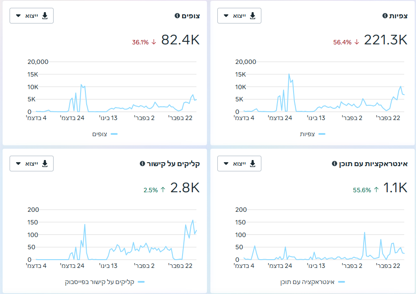Click the 82.4K viewers total
The width and height of the screenshot is (416, 294).
[x=180, y=40]
